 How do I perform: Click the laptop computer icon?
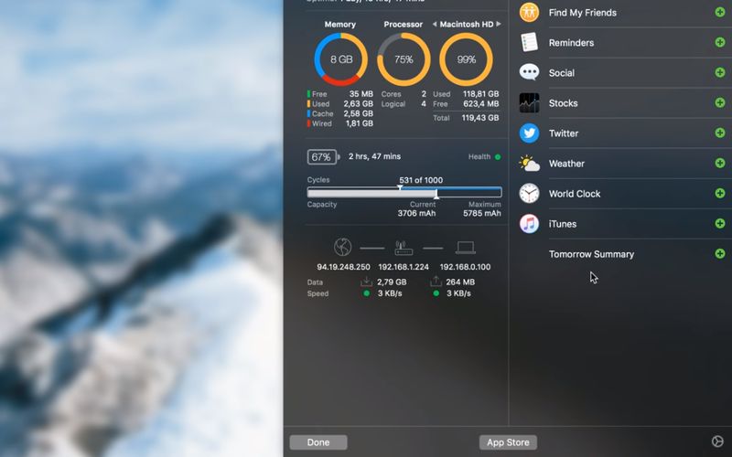(x=466, y=248)
